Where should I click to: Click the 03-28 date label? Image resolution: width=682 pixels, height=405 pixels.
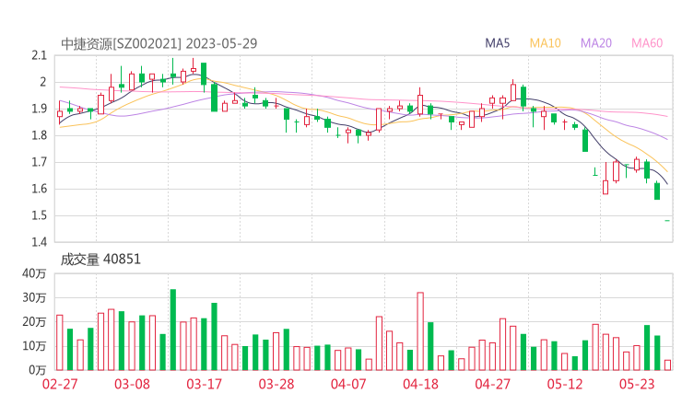276,384
